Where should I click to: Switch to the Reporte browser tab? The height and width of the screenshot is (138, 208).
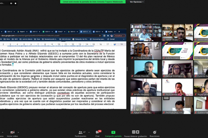click(21, 32)
